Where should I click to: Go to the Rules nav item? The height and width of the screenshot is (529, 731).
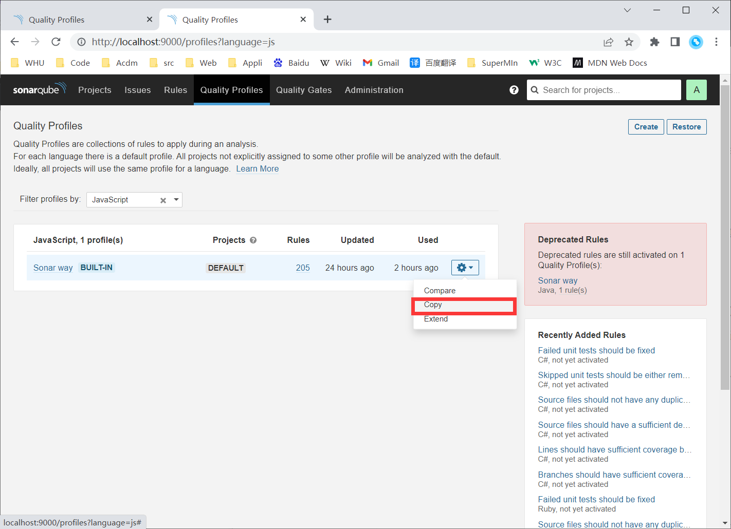175,90
